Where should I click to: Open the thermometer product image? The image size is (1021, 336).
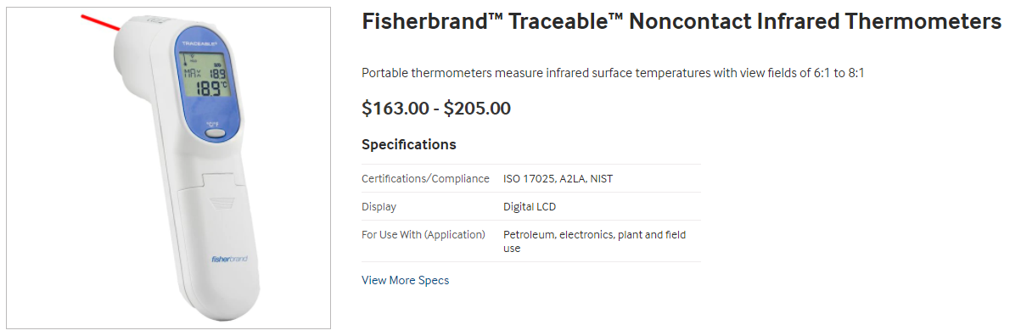[168, 168]
